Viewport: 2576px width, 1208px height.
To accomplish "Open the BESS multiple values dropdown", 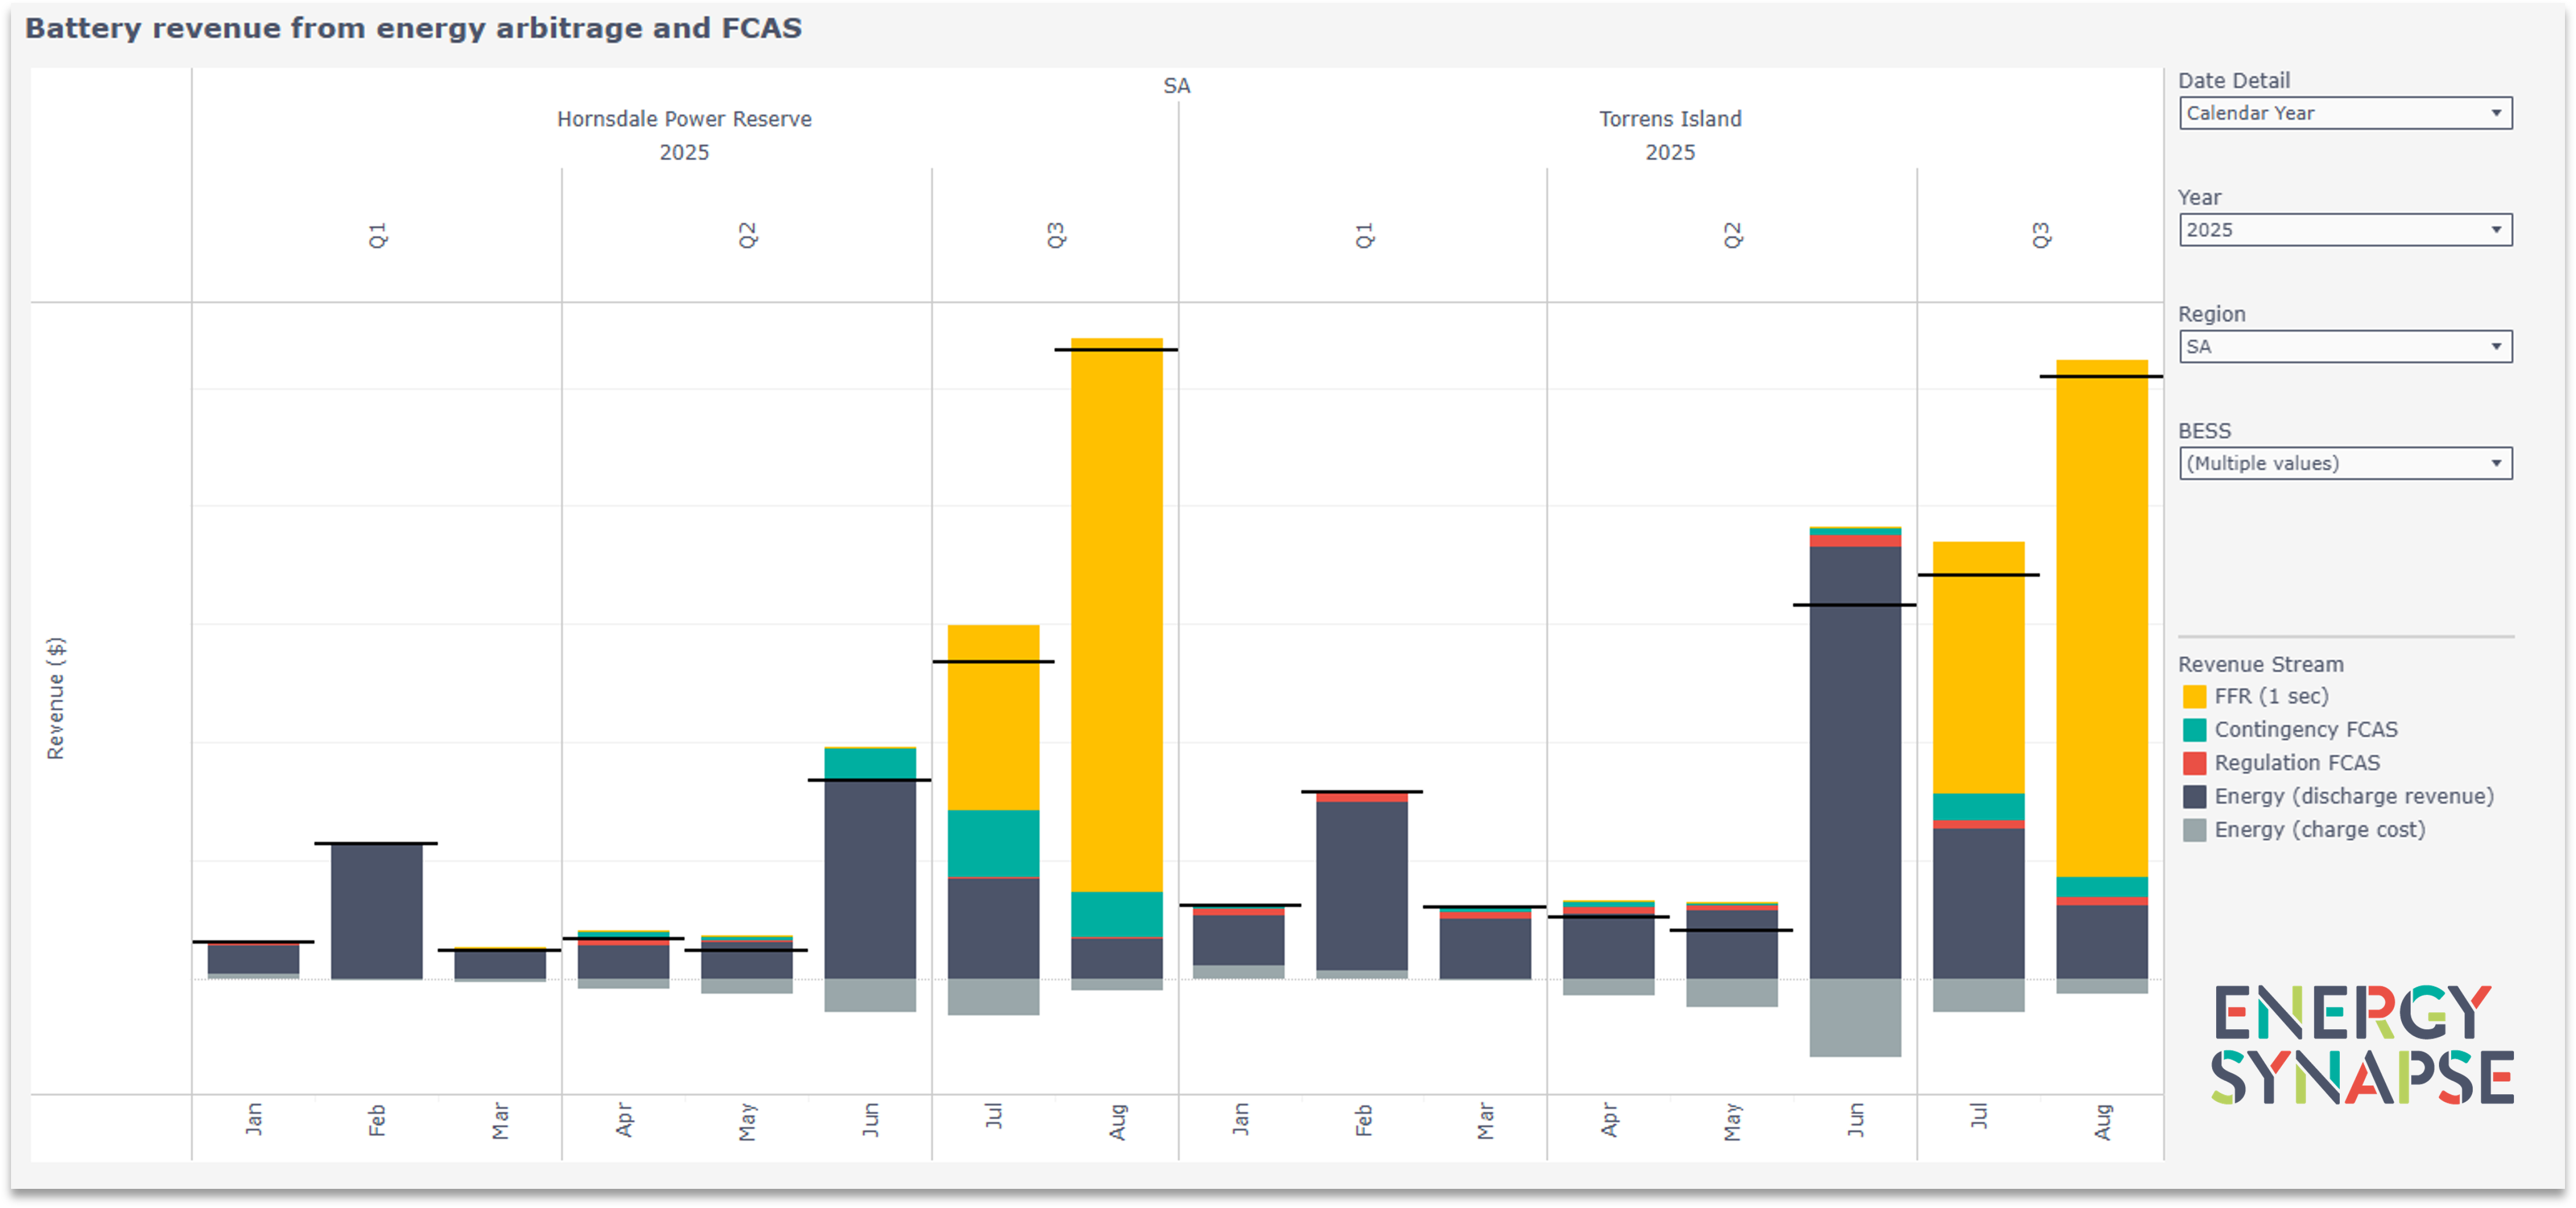I will pos(2345,463).
